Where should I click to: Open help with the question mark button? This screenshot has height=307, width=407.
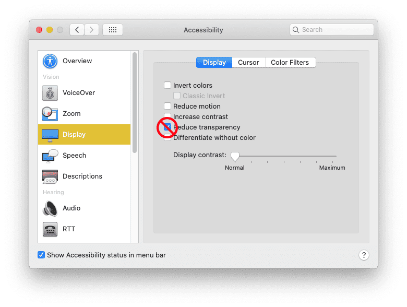(x=364, y=255)
